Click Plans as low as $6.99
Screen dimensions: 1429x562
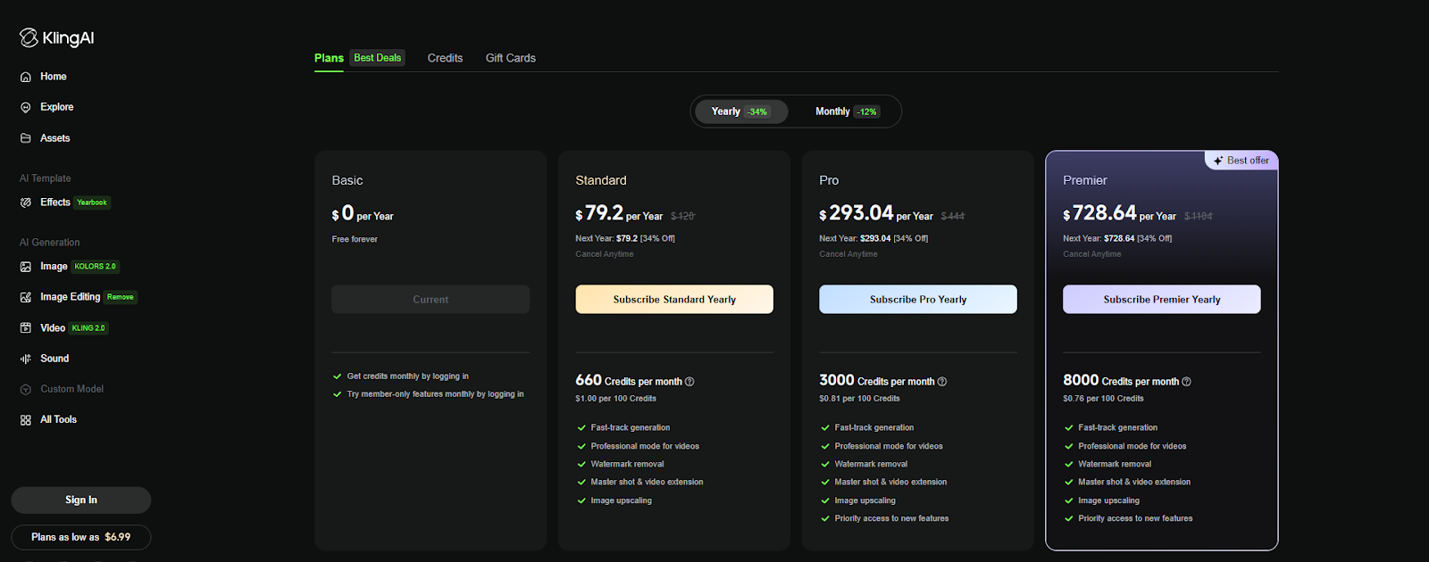[81, 537]
